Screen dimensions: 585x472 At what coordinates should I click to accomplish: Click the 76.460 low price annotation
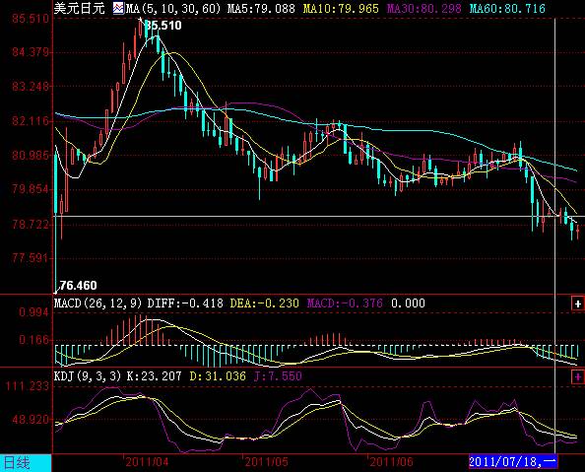79,286
